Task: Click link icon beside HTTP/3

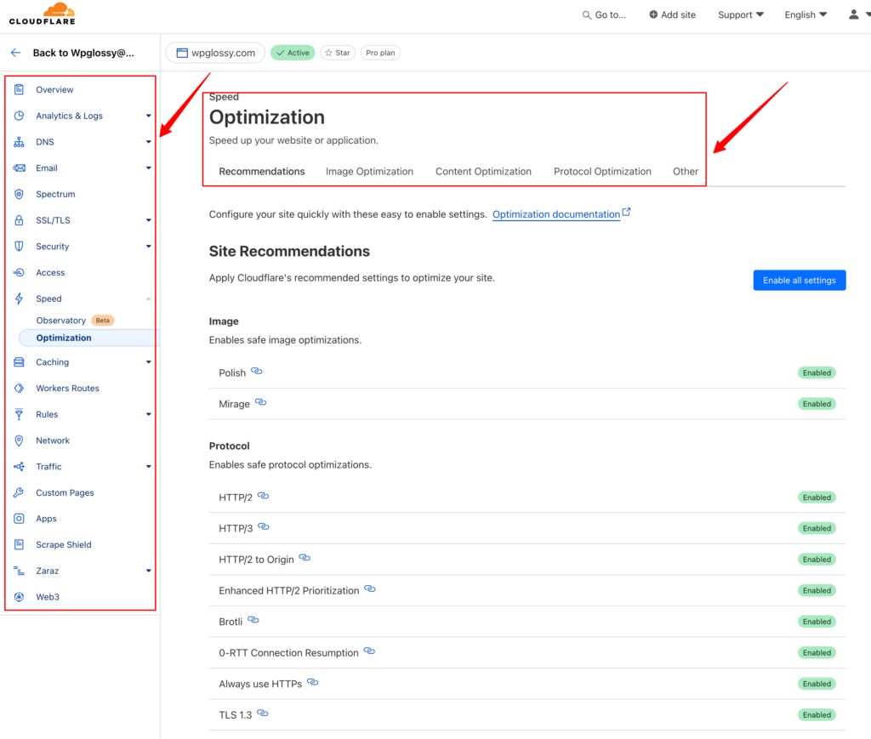Action: coord(264,526)
